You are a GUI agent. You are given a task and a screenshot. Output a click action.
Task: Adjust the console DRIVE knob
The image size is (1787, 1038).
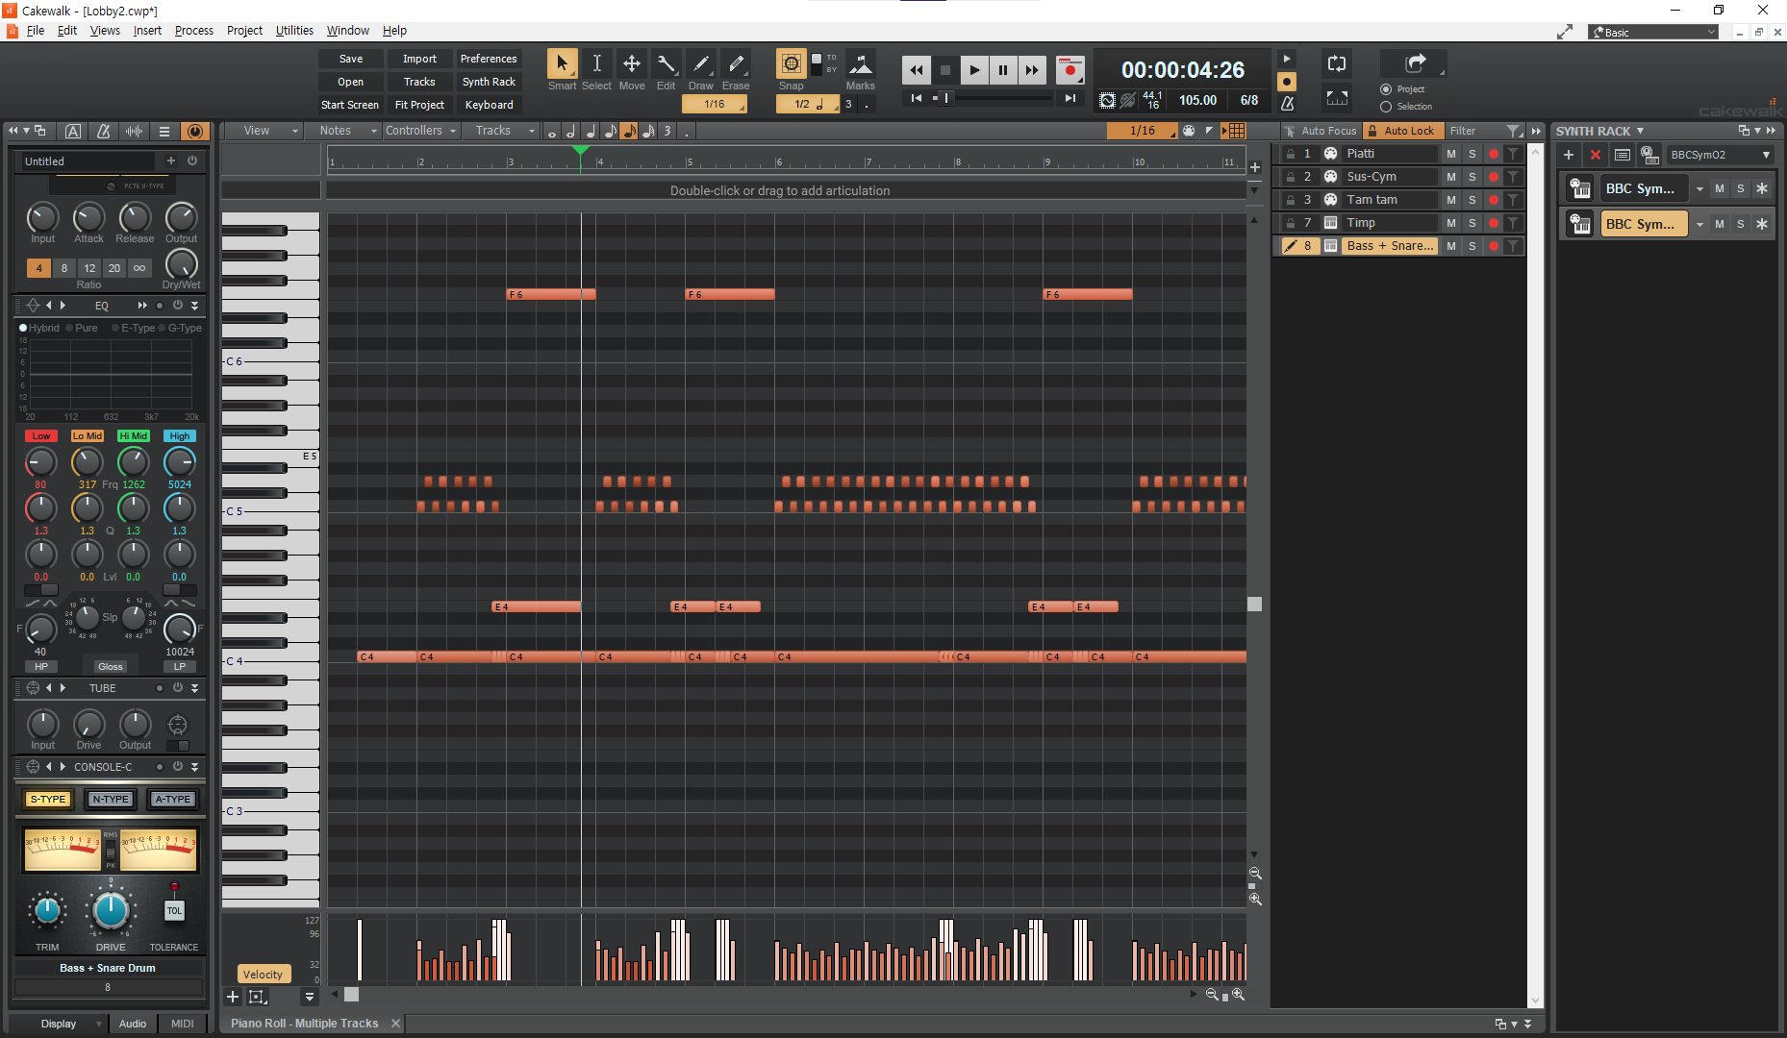(111, 910)
